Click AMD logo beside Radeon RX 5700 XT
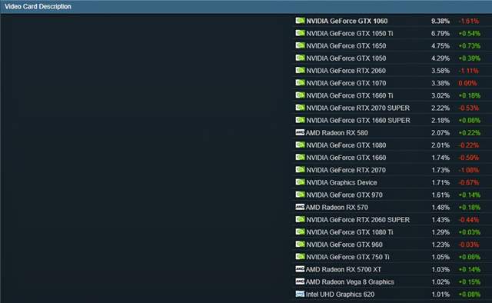The height and width of the screenshot is (303, 492). click(300, 269)
